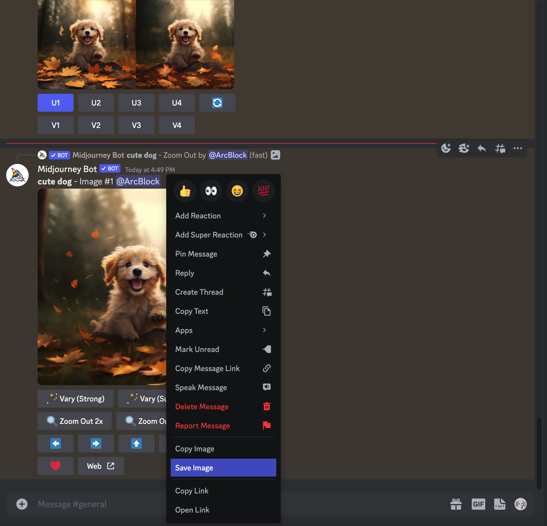The height and width of the screenshot is (526, 547).
Task: Open the gift icon in message bar
Action: click(x=456, y=504)
